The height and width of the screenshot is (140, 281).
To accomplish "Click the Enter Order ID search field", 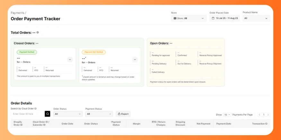I will [x=28, y=114].
